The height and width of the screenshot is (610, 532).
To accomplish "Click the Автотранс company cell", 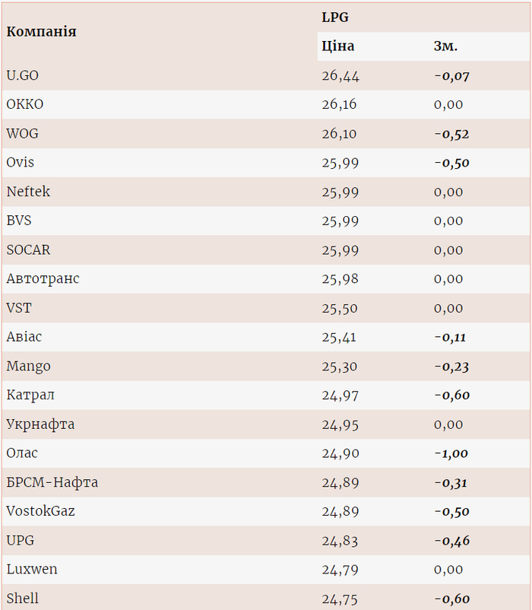I will [x=43, y=278].
